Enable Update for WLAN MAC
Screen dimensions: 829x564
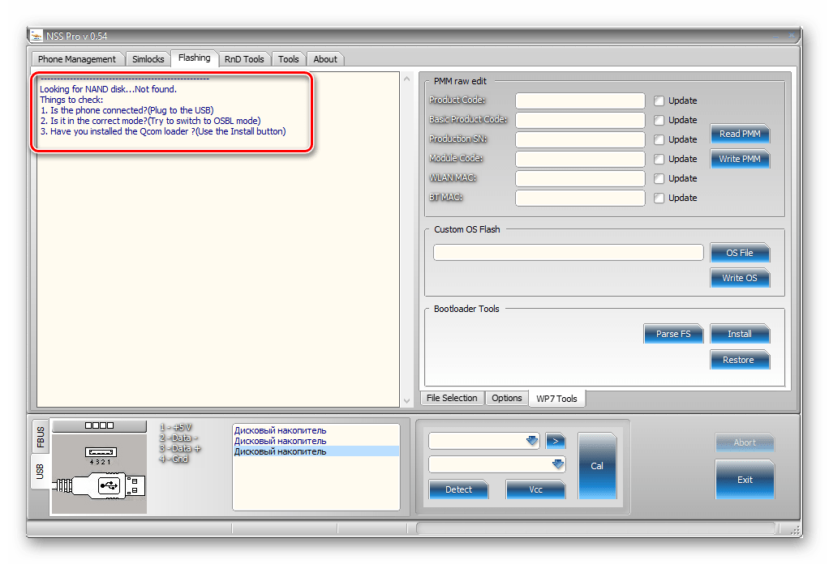pyautogui.click(x=659, y=178)
